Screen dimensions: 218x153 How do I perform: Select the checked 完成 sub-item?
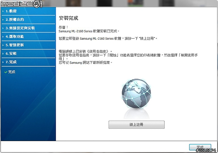click(12, 72)
